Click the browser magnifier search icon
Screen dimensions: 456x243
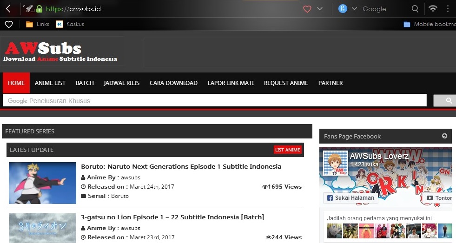(415, 9)
